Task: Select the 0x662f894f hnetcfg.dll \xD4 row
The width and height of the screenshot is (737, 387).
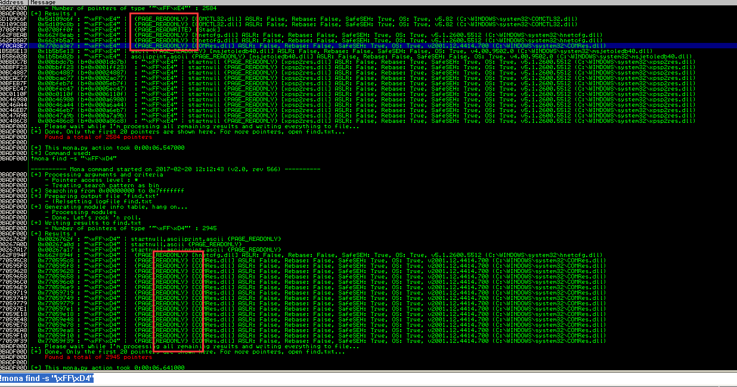Action: (298, 255)
